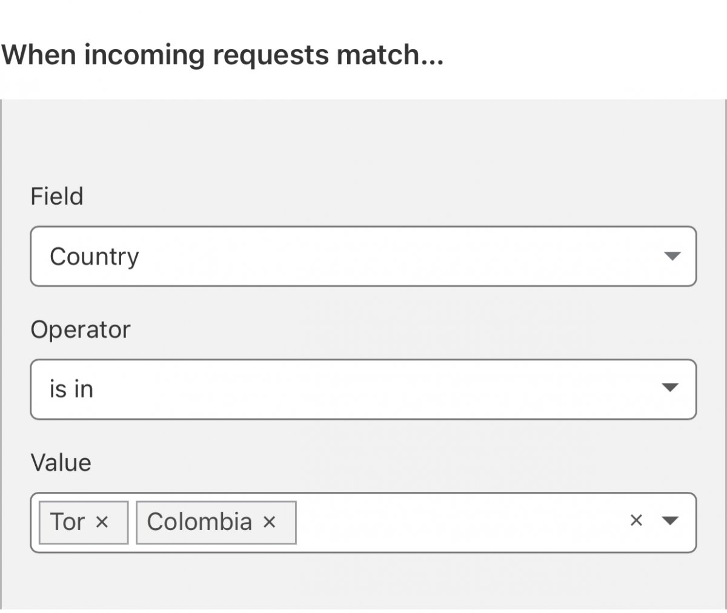727x613 pixels.
Task: Click the "When incoming requests match..." heading
Action: 222,55
